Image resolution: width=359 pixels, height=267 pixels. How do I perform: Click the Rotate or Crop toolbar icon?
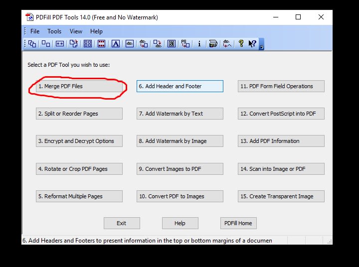pyautogui.click(x=74, y=44)
